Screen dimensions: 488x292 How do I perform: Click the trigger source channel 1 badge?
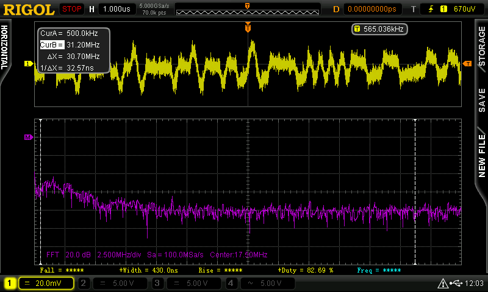click(x=443, y=9)
